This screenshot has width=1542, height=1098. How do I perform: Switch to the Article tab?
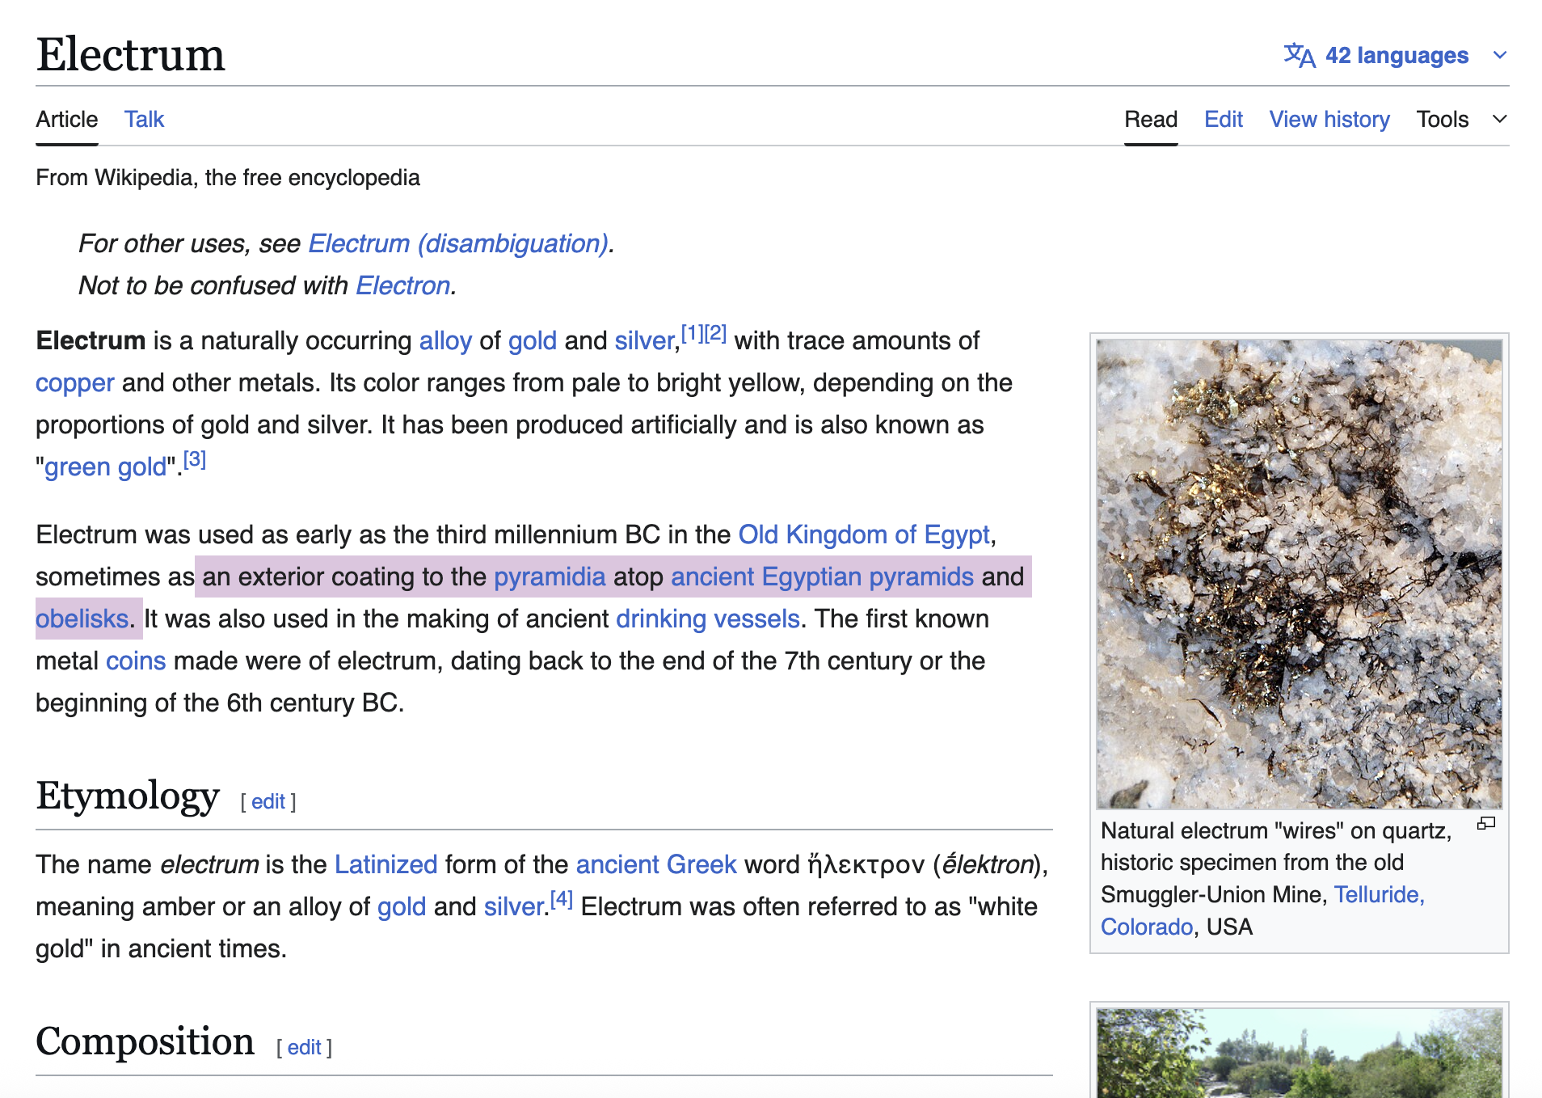coord(67,120)
